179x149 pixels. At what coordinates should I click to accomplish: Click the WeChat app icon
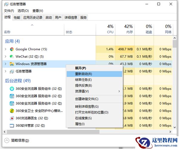12,57
